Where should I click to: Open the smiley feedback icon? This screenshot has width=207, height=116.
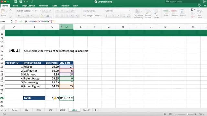point(199,5)
